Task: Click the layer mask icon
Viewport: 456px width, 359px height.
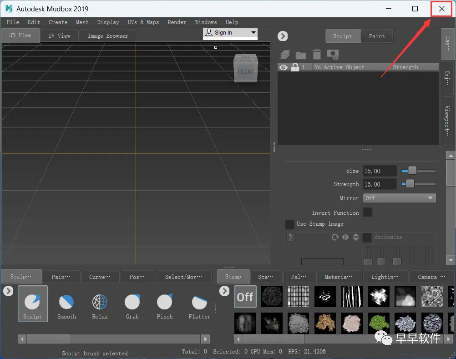Action: 333,55
